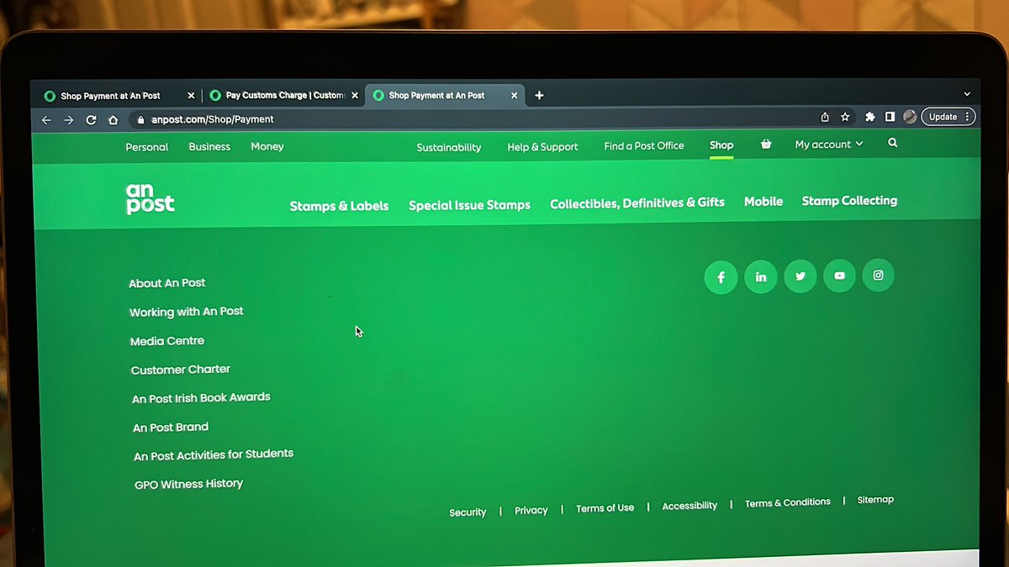Open Find a Post Office
Screen dimensions: 1009x567
[644, 146]
